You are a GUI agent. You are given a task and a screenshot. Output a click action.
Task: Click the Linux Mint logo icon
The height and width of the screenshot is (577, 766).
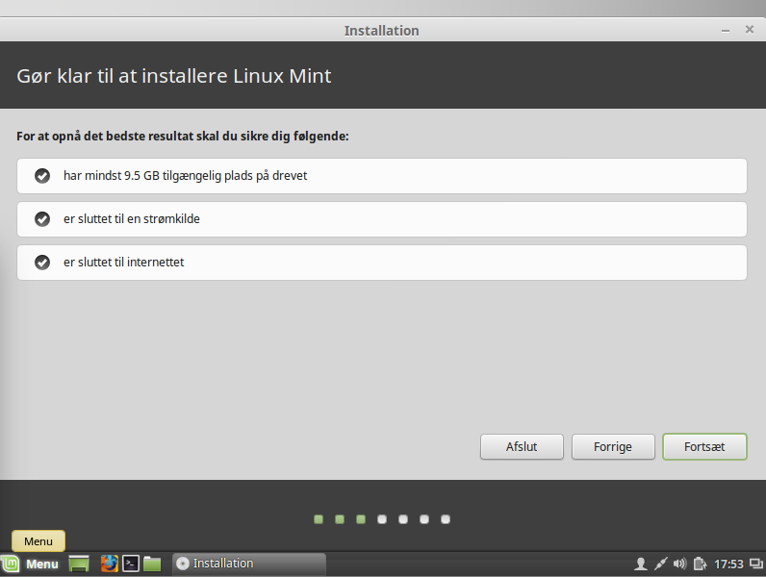click(11, 564)
